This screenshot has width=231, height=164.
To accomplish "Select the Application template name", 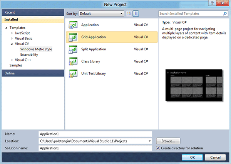I will click(x=90, y=25).
